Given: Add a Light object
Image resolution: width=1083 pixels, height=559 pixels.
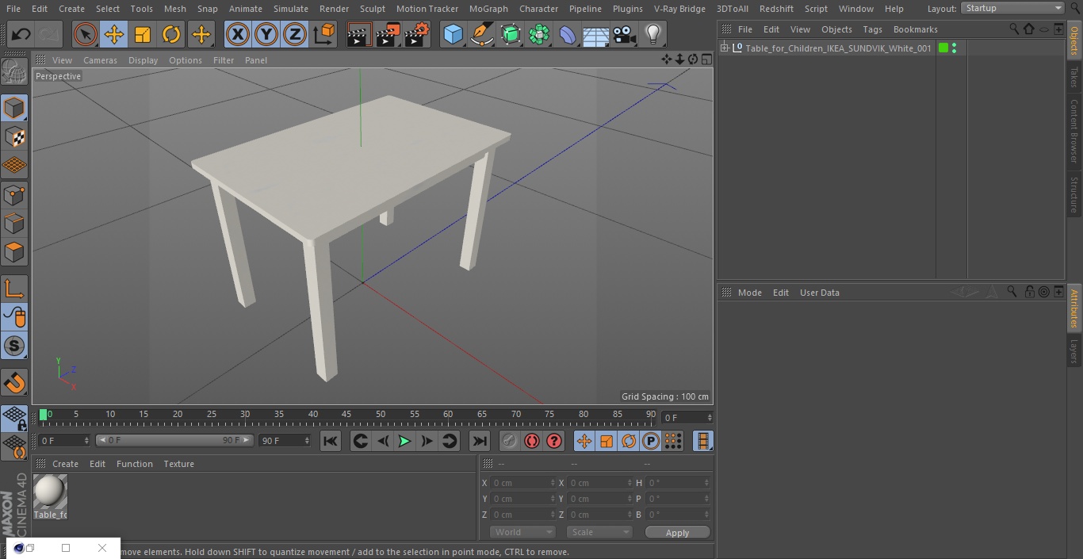Looking at the screenshot, I should coord(652,34).
